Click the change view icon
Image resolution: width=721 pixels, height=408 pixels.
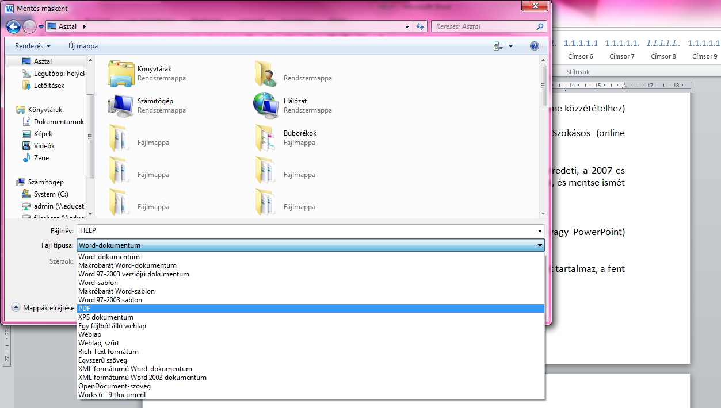[498, 46]
